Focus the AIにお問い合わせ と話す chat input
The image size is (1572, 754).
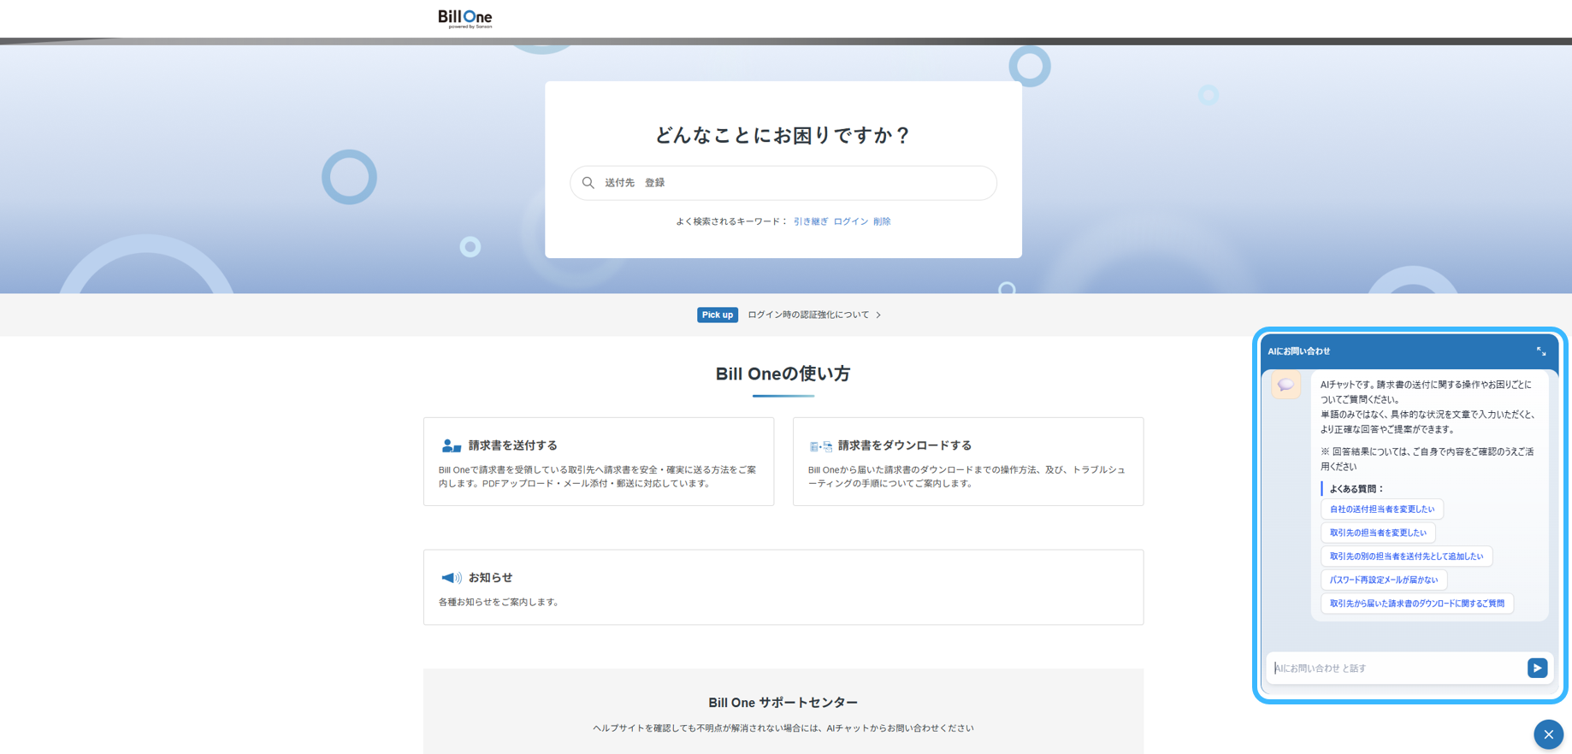tap(1396, 668)
